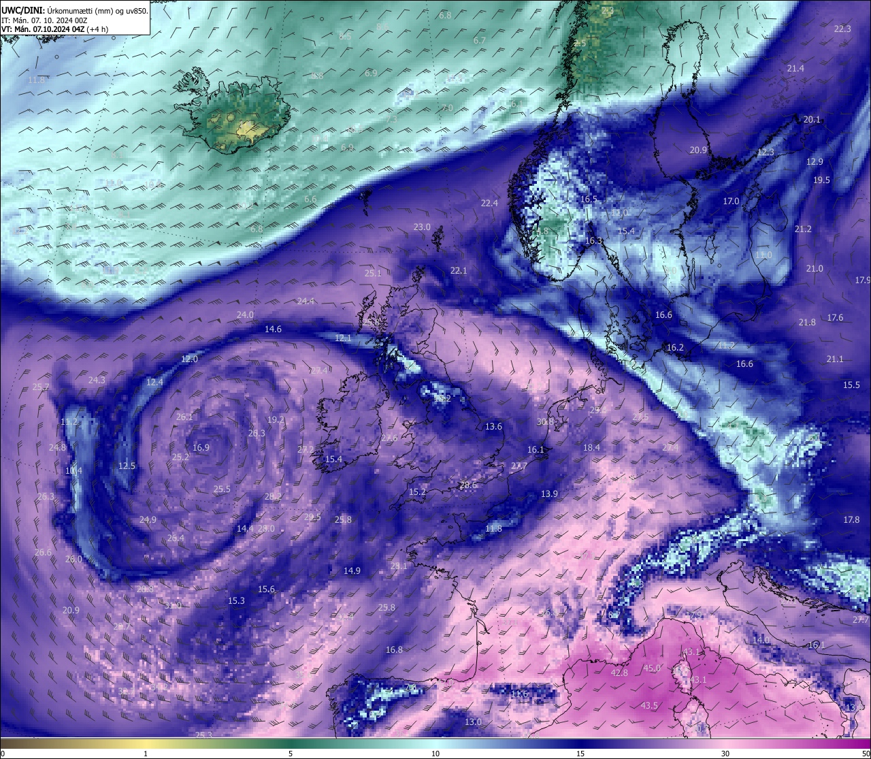Click the value 21.0 on map
871x759 pixels.
click(815, 268)
